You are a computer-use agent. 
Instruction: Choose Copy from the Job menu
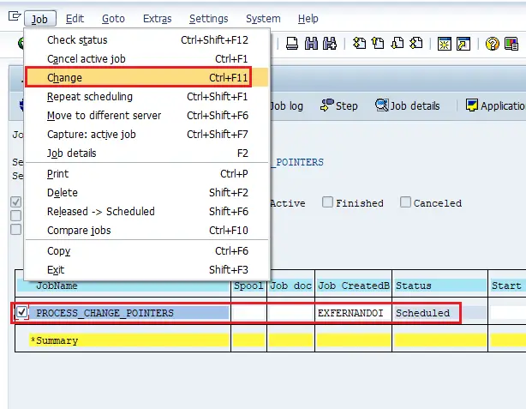(147, 251)
